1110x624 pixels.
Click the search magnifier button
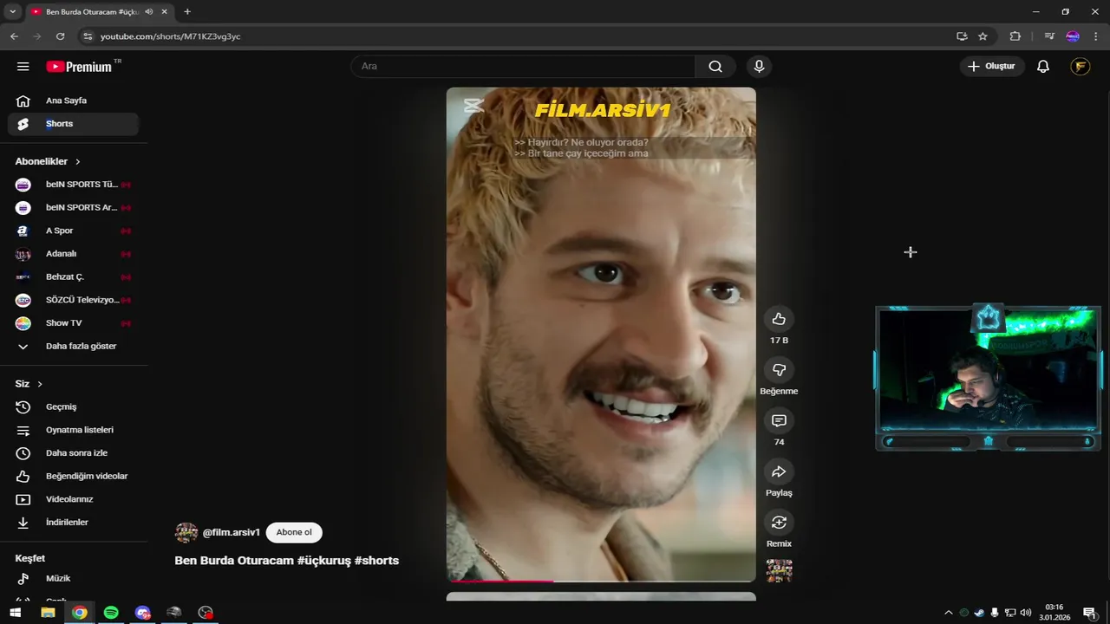pos(715,67)
